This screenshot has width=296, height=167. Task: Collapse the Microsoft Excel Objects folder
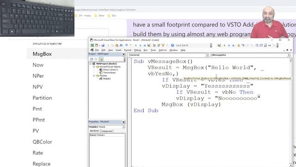[94, 67]
